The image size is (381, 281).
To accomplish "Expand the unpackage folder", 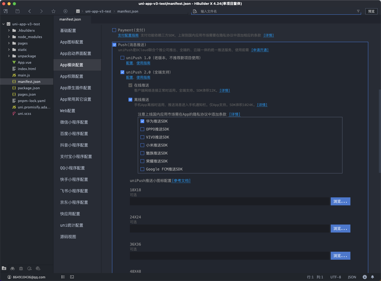I will click(x=9, y=56).
